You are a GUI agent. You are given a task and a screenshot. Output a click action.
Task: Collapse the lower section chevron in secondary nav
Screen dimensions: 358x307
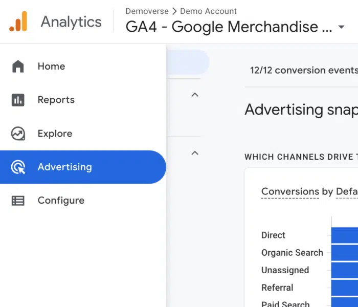[x=194, y=152]
